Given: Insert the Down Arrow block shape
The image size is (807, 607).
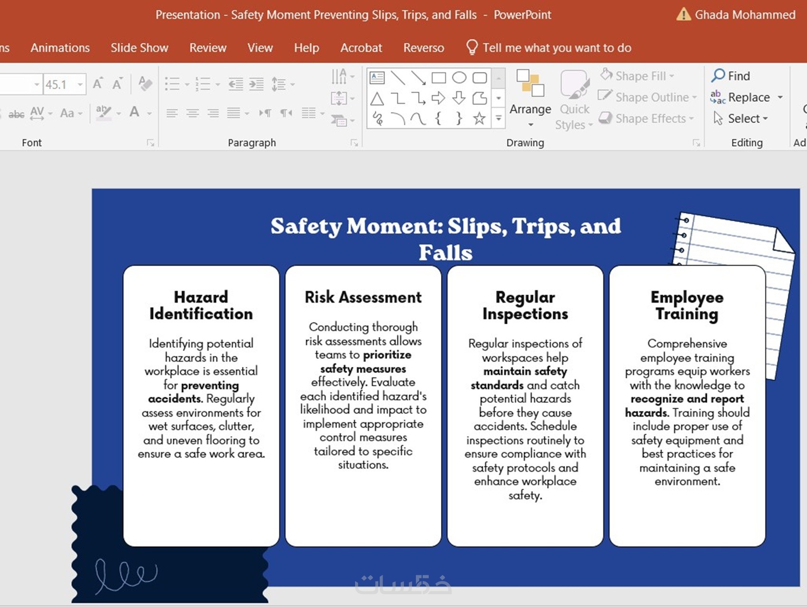Looking at the screenshot, I should tap(459, 99).
